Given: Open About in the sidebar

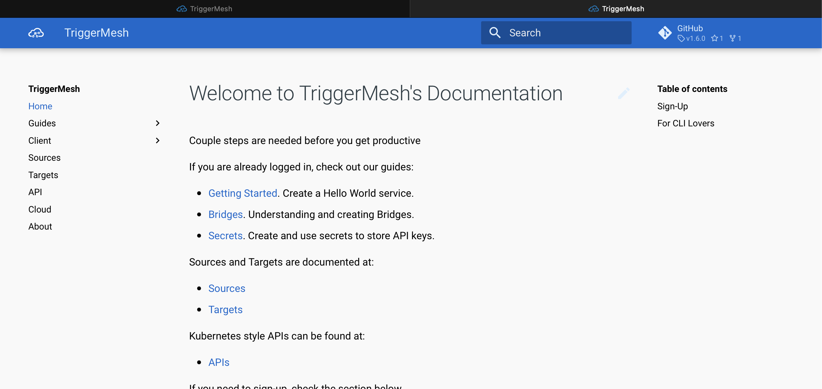Looking at the screenshot, I should (x=40, y=226).
